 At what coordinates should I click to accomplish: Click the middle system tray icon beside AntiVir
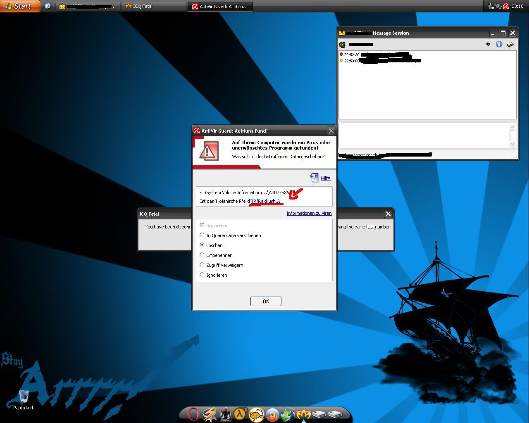click(498, 6)
